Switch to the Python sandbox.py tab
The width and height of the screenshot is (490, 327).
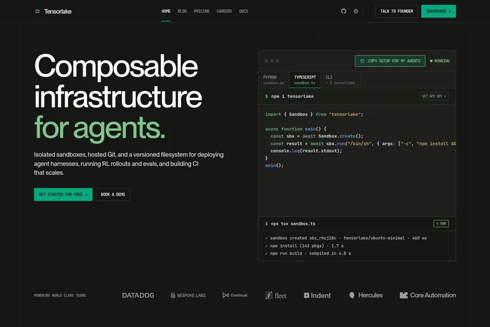274,80
